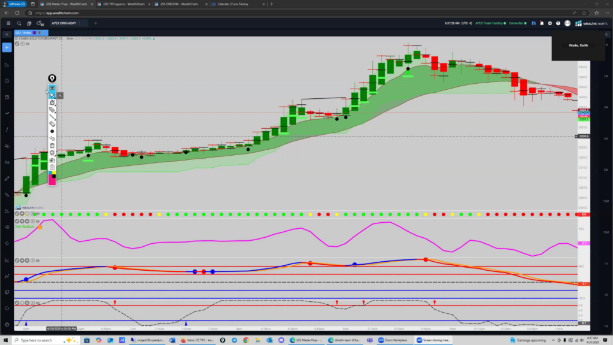Screen dimensions: 613x345
Task: Remove main chart indicator via cancel icon
Action: pos(17,44)
